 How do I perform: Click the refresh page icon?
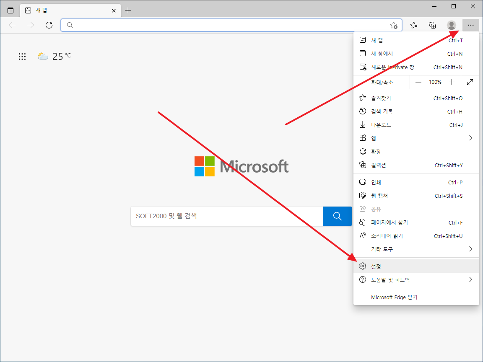(x=49, y=25)
